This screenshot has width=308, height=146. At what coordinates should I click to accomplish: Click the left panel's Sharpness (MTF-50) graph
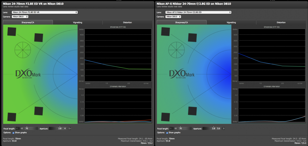point(118,55)
